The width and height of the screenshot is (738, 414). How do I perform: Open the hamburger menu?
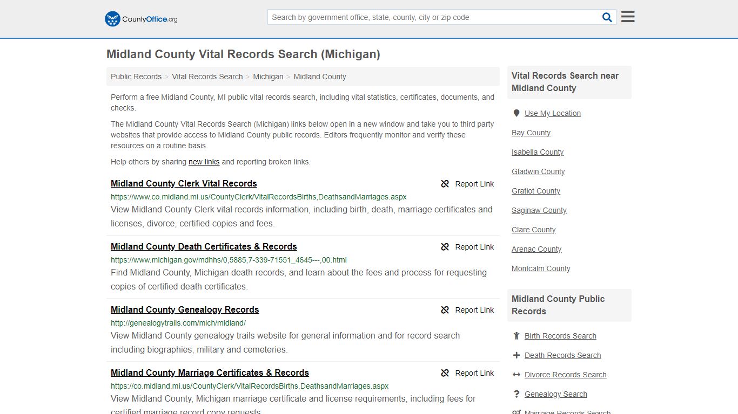(628, 17)
